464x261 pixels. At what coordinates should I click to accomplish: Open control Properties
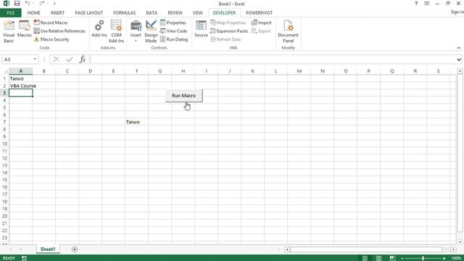click(x=173, y=22)
